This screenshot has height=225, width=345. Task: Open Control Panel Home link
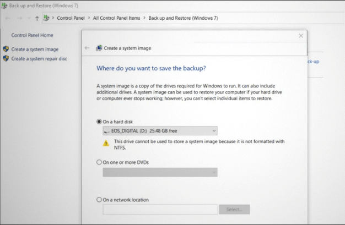[x=32, y=35]
